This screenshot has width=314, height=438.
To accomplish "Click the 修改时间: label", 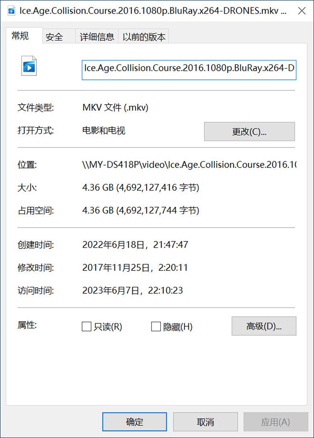I will 36,268.
